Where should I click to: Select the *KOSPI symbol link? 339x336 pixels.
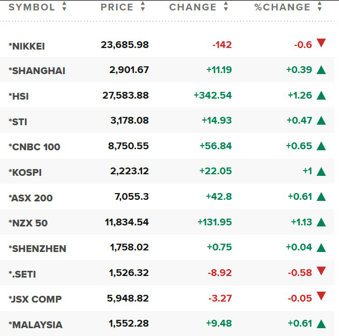(25, 172)
